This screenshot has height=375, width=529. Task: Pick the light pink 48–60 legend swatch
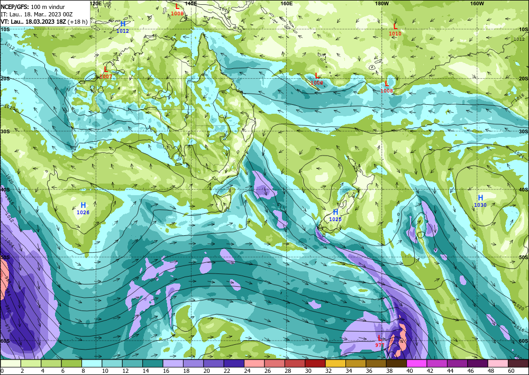(x=498, y=363)
